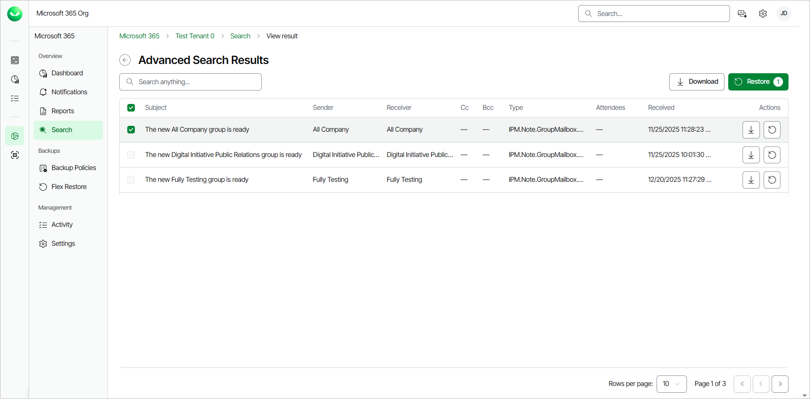Open Backup Policies in the sidebar

pyautogui.click(x=68, y=168)
